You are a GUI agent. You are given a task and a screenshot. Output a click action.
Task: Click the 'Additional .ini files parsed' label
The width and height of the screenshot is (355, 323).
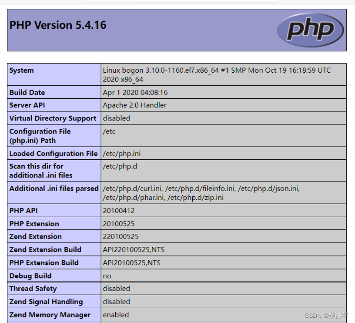point(54,188)
